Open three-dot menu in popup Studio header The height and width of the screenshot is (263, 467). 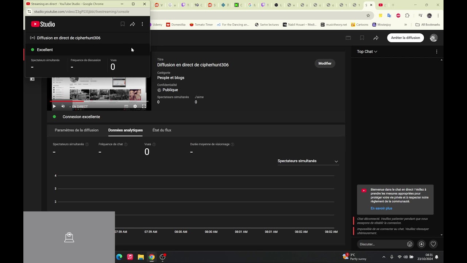pos(142,24)
